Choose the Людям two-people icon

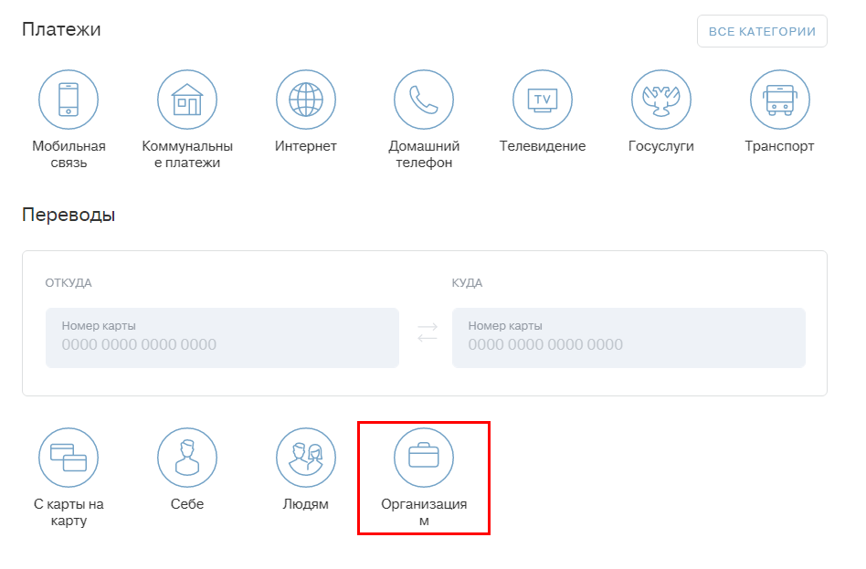(x=306, y=458)
